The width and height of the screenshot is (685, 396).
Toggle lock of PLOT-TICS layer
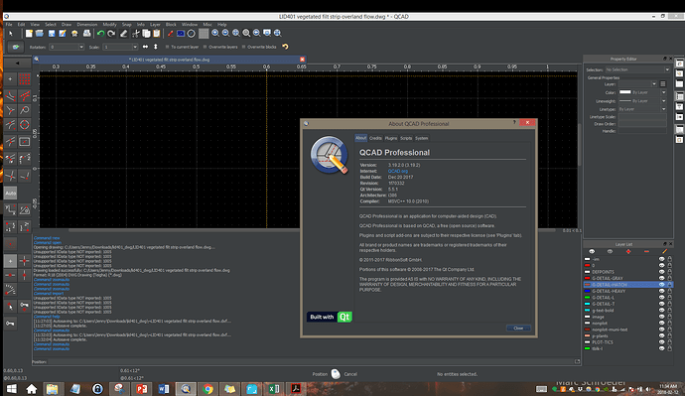tap(670, 342)
